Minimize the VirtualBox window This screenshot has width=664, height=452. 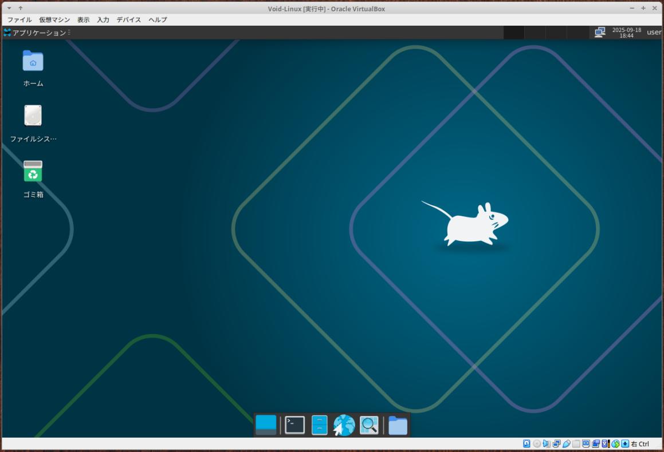(632, 8)
